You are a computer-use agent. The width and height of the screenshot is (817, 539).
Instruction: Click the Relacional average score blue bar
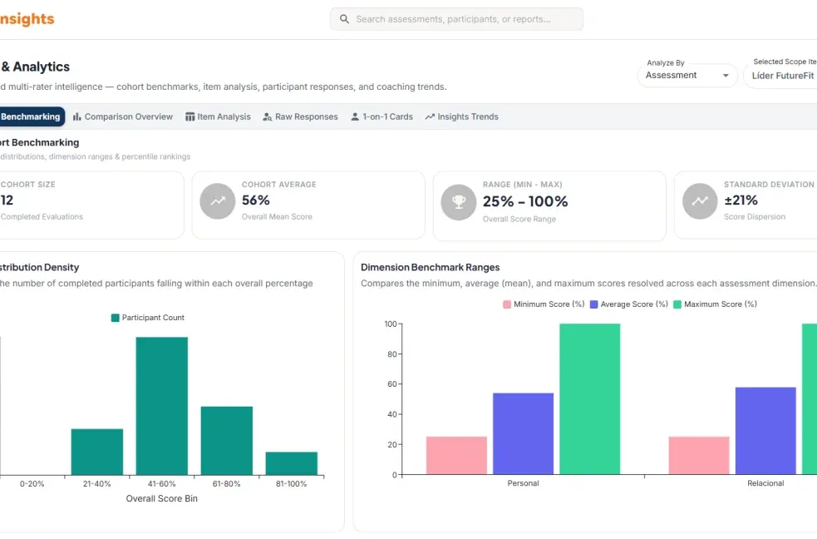[x=765, y=431]
